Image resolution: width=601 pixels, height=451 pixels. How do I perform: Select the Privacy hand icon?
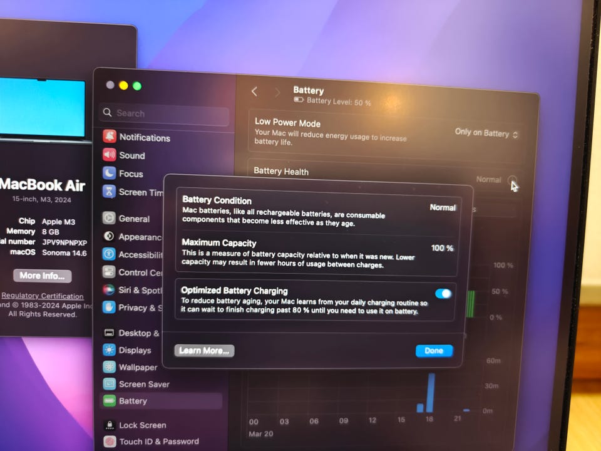[x=109, y=307]
